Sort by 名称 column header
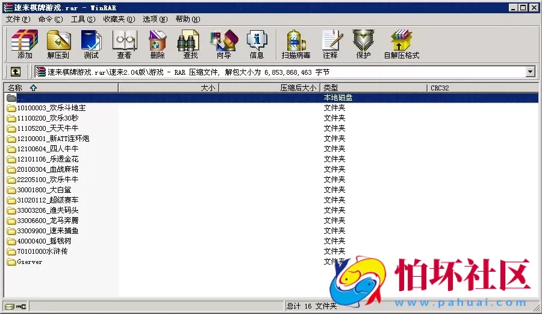 pos(61,88)
